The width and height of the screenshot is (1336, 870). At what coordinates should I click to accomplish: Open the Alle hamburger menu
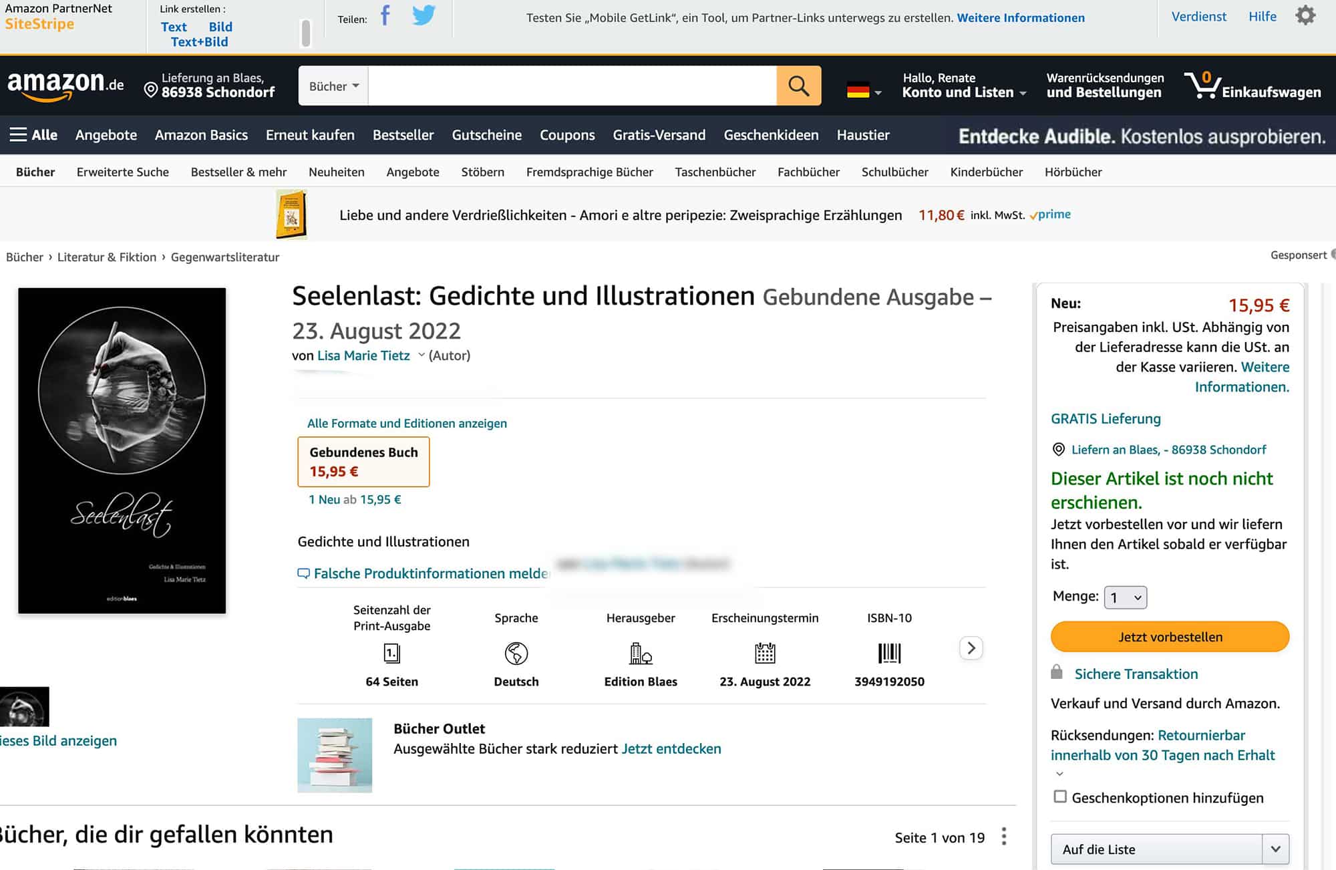[33, 135]
